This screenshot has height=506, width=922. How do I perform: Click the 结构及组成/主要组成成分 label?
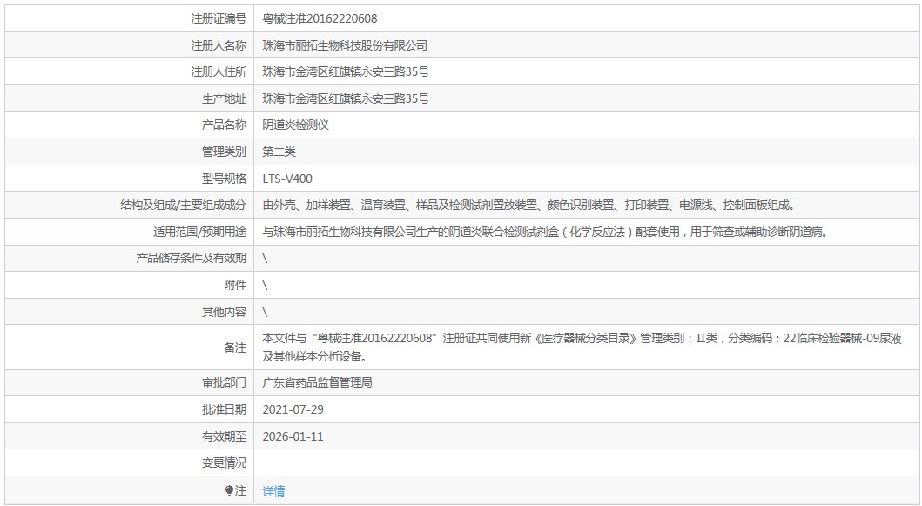point(184,206)
